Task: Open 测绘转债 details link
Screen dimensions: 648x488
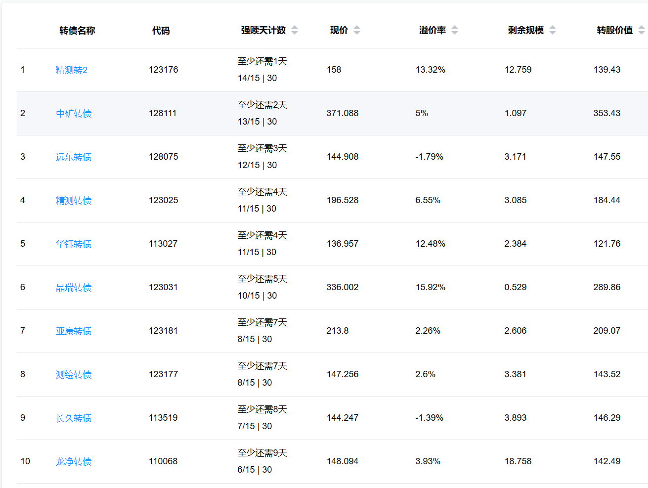Action: point(74,375)
